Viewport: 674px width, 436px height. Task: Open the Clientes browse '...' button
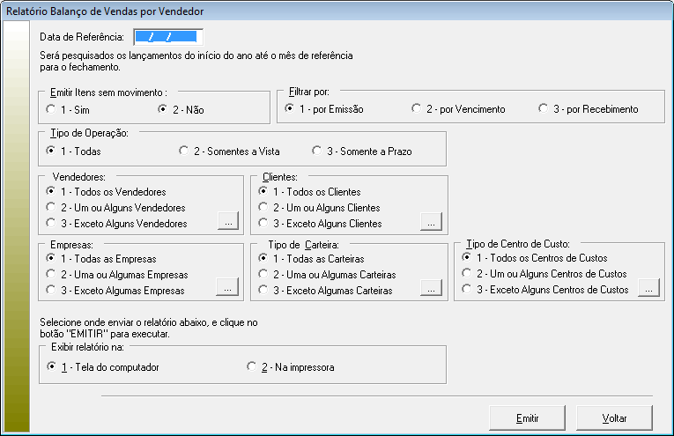(429, 224)
